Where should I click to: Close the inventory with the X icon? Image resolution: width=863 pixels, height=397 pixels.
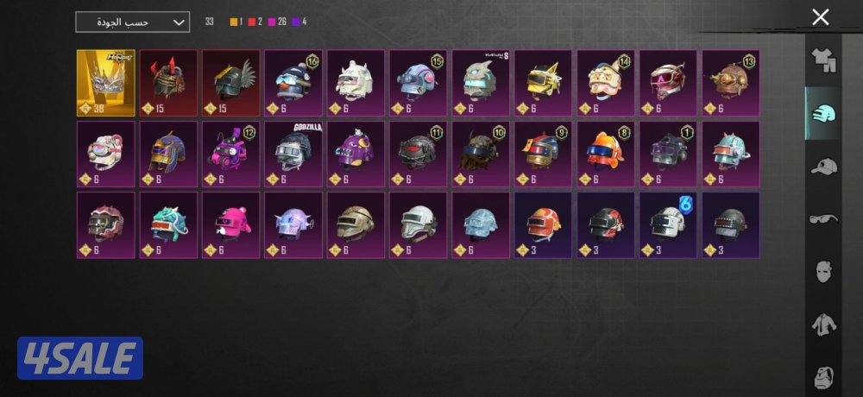820,17
